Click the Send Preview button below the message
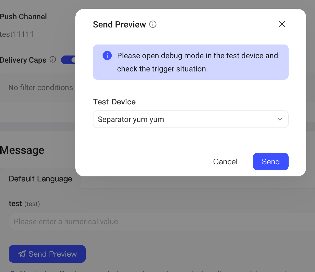This screenshot has height=272, width=315. (47, 254)
